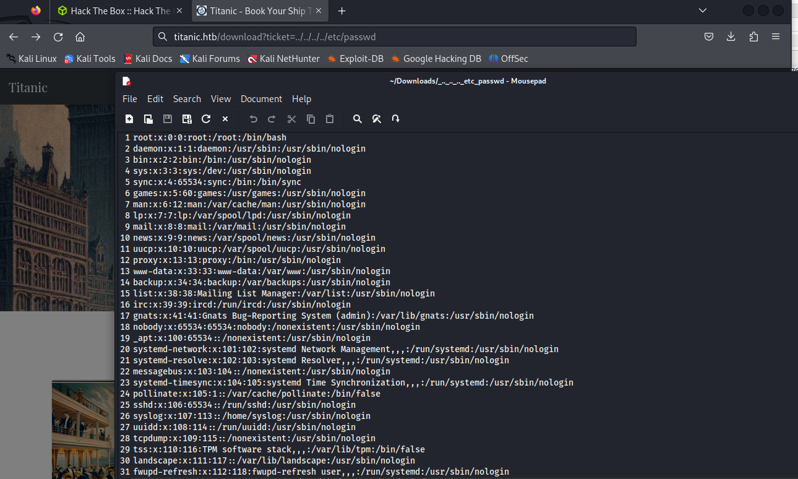This screenshot has width=798, height=479.
Task: Click the sshd:x:106:65534 line
Action: click(x=244, y=405)
